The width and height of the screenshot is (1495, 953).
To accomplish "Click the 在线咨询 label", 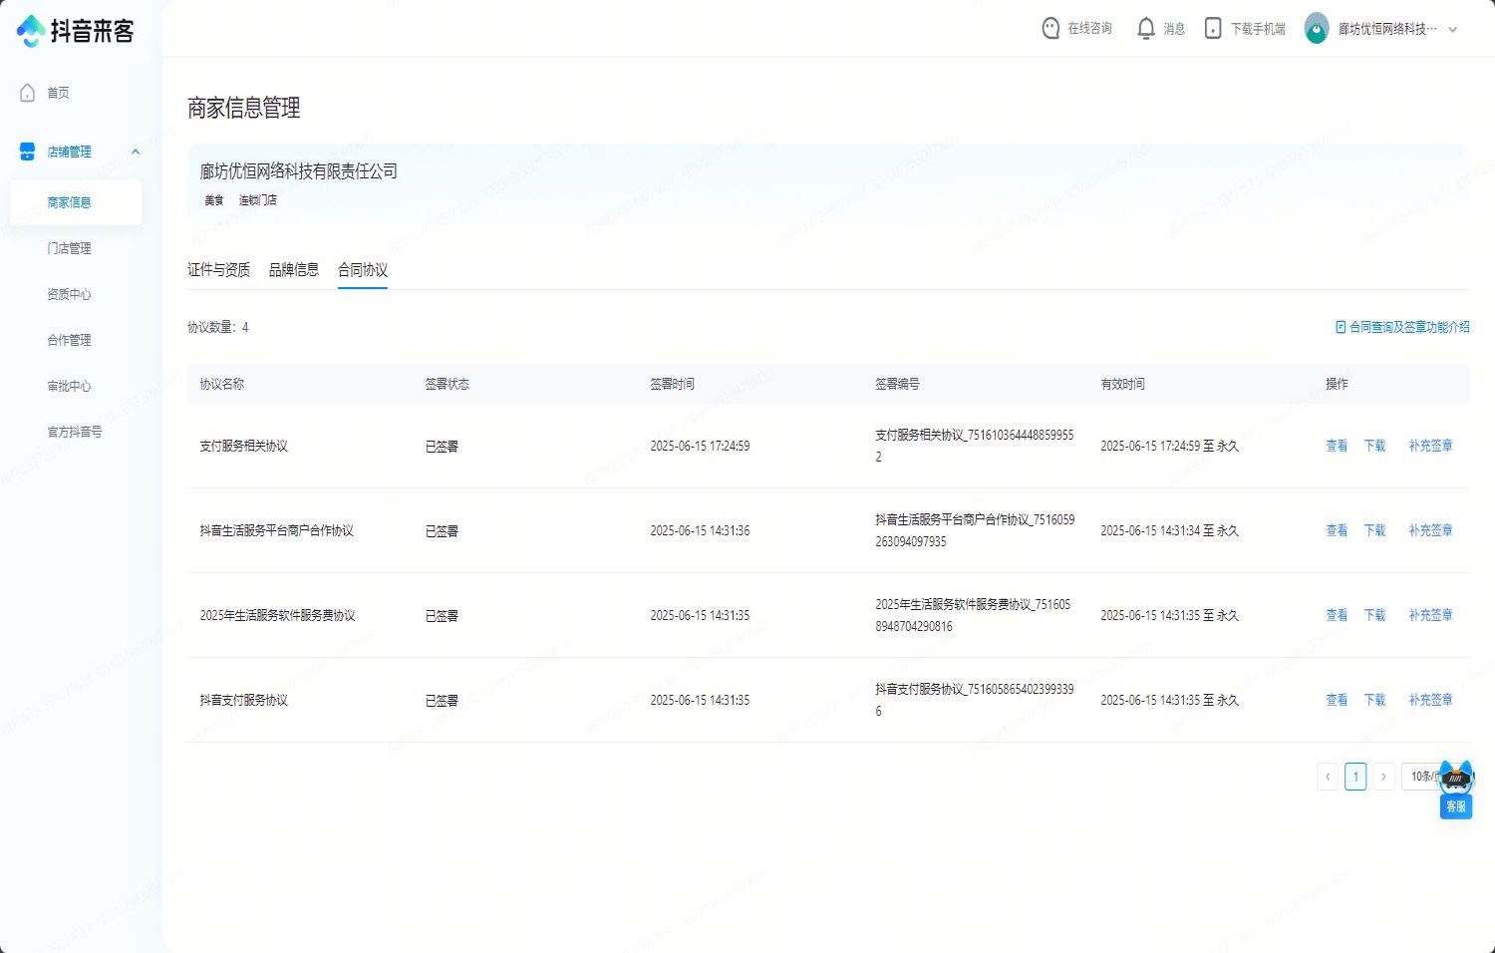I will (x=1089, y=29).
